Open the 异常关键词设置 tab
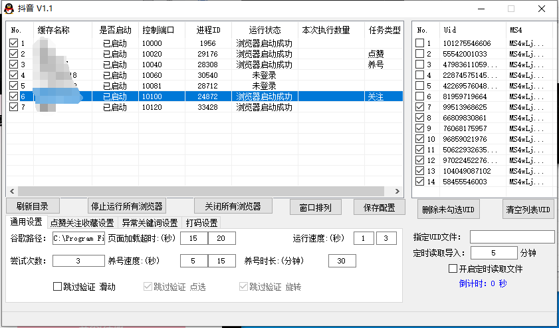Viewport: 559px width, 328px height. click(x=150, y=223)
